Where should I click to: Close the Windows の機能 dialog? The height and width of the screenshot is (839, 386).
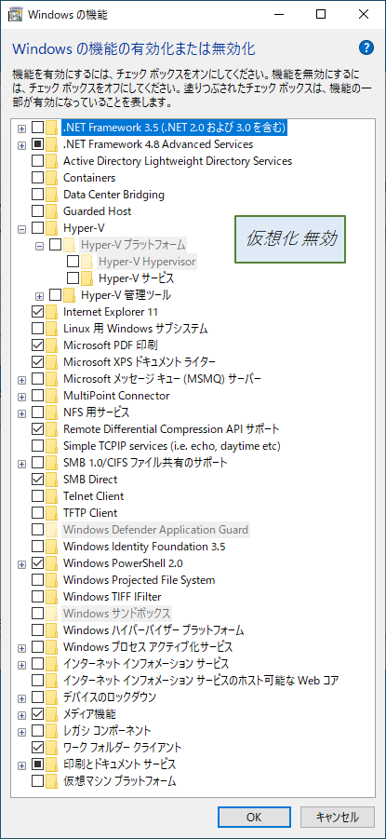(364, 15)
